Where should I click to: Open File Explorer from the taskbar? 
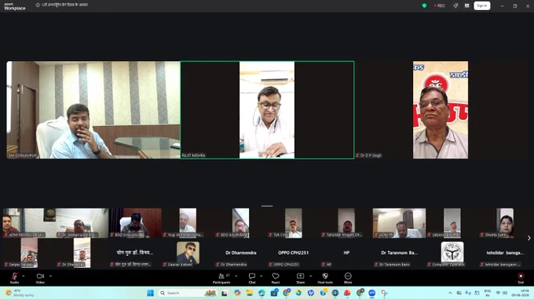tap(250, 293)
